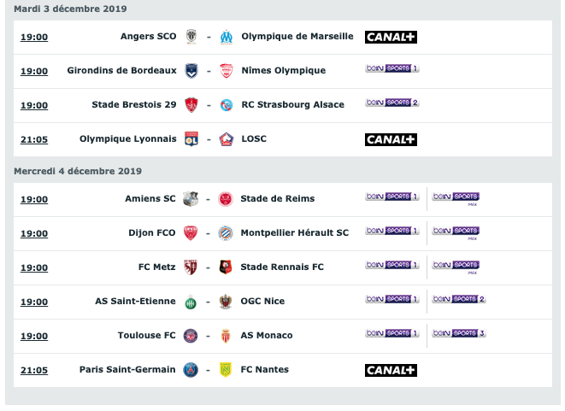Open the 21:05 Olympique Lyonnais match time
This screenshot has height=411, width=565.
34,139
